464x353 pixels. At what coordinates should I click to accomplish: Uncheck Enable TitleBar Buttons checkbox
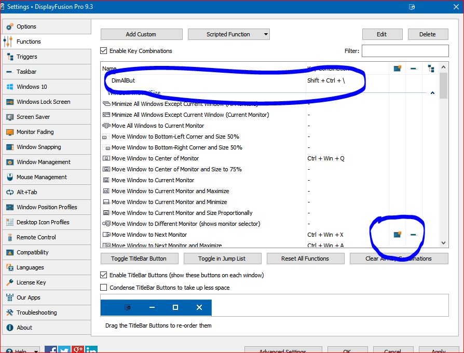click(x=104, y=275)
